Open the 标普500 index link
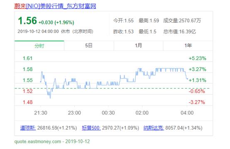Screen dimensions: 230x149 pyautogui.click(x=91, y=128)
